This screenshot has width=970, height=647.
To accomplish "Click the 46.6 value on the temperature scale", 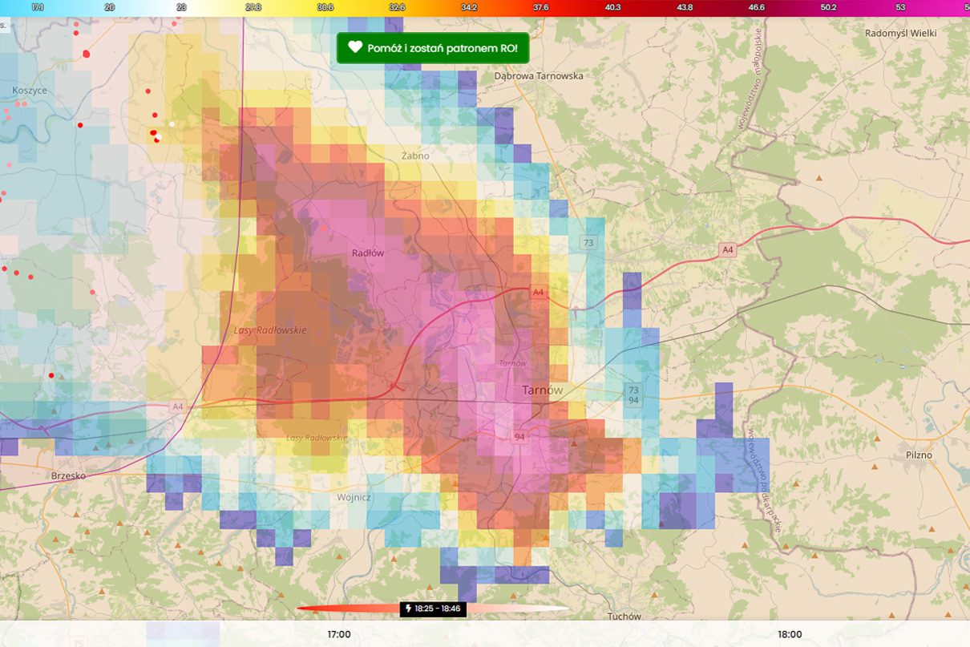I will (x=757, y=6).
